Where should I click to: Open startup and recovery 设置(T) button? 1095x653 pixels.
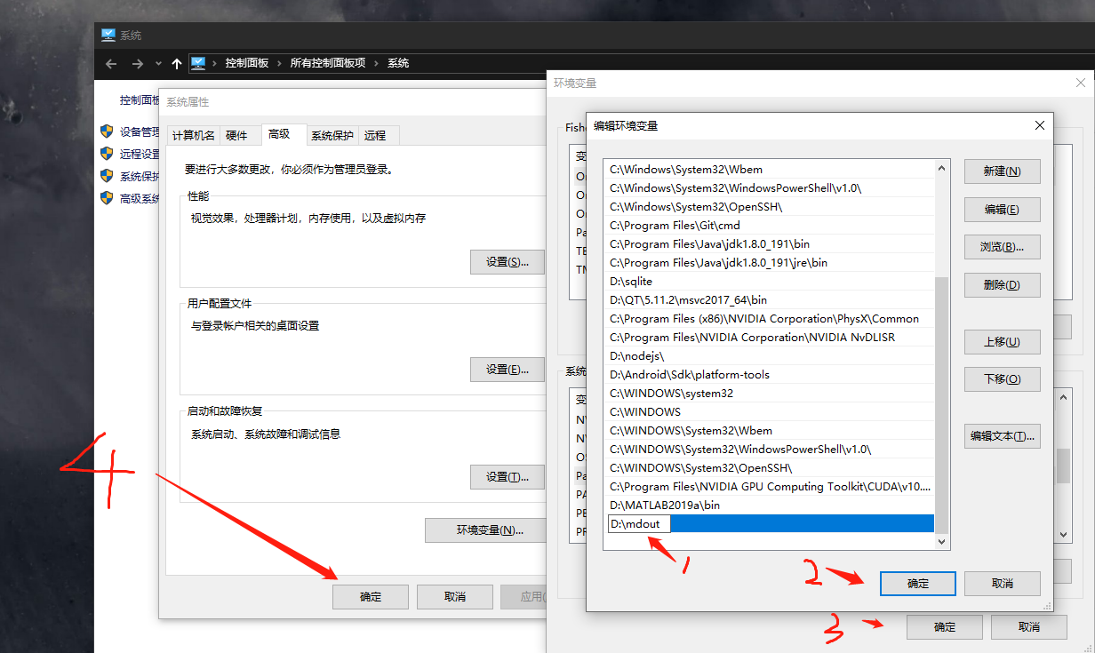507,477
